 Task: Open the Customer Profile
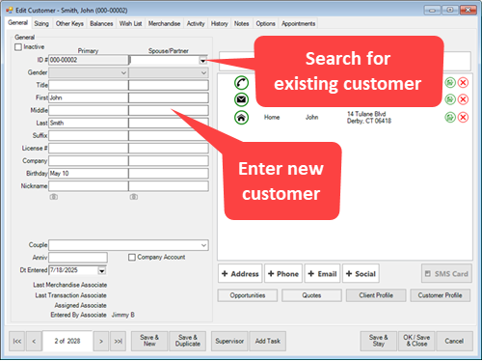coord(440,295)
